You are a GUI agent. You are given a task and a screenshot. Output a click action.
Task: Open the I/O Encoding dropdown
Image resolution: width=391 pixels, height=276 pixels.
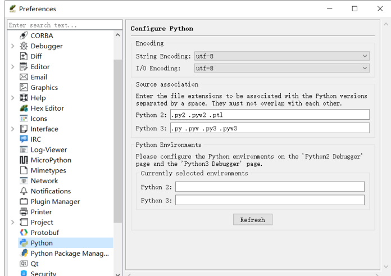282,68
